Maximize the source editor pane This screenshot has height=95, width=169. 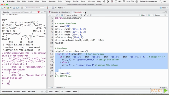(x=166, y=12)
